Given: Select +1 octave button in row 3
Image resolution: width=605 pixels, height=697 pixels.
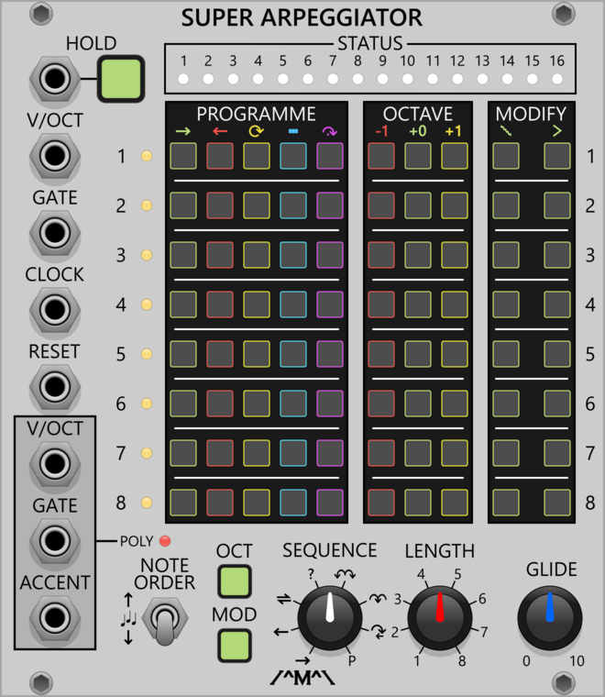Looking at the screenshot, I should 455,255.
